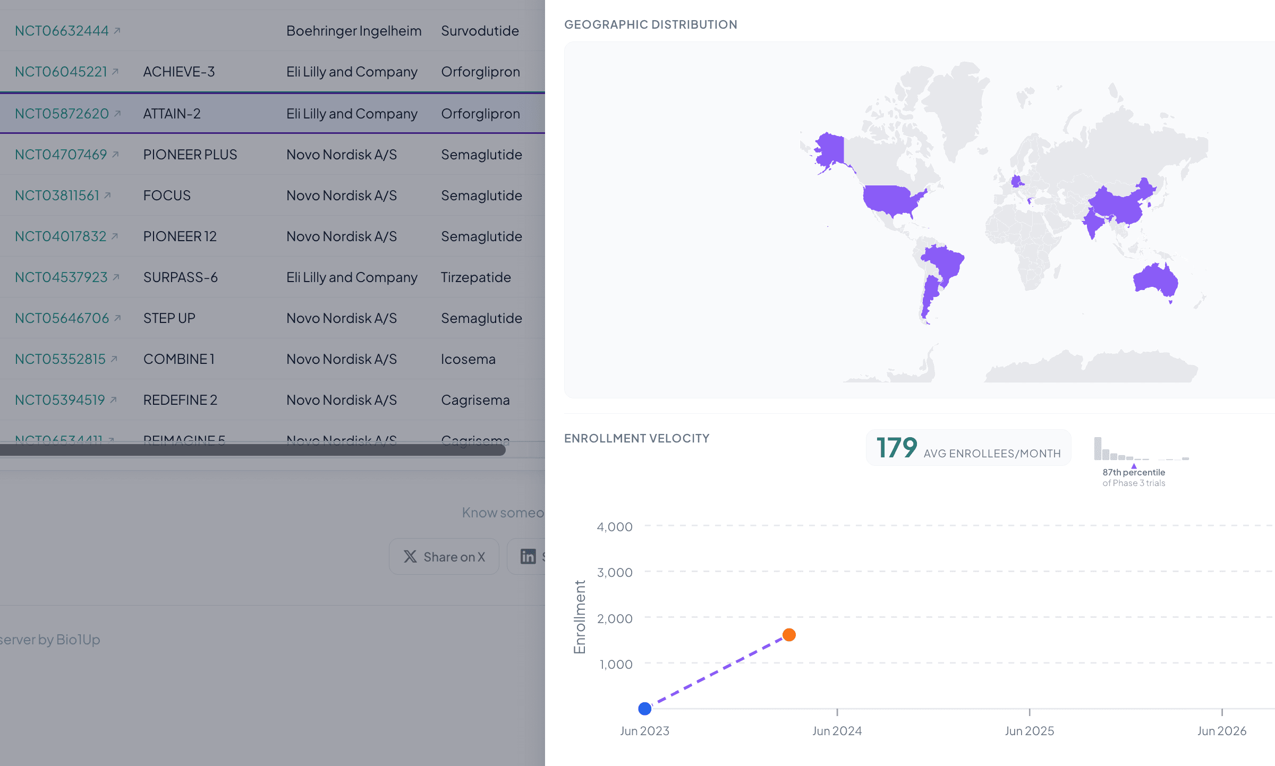The width and height of the screenshot is (1275, 766).
Task: Click the external link arrow beside NCT04017832
Action: [x=115, y=236]
